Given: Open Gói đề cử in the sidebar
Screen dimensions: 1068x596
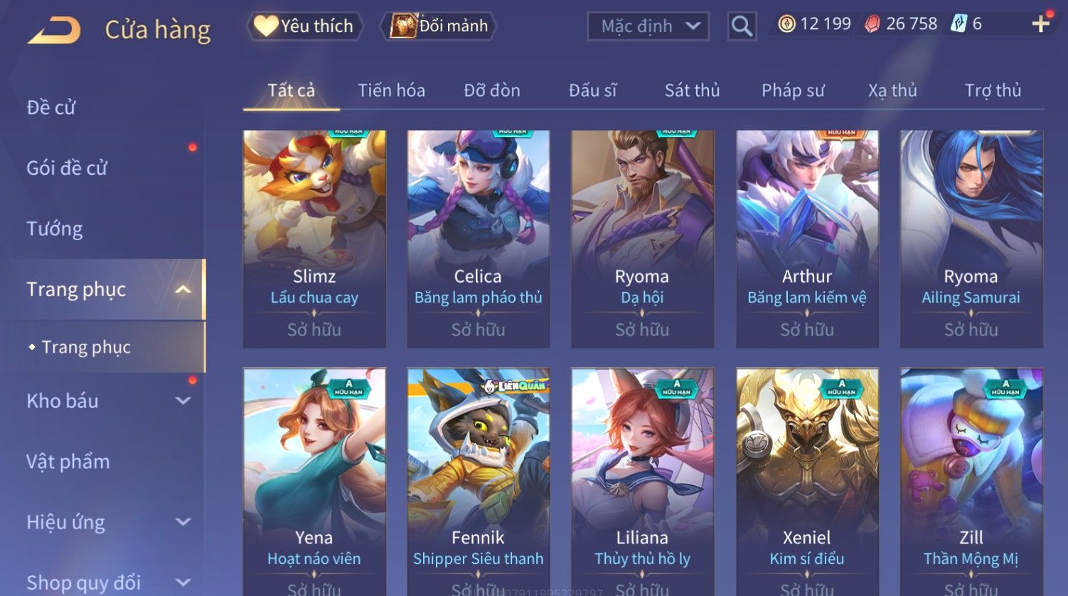Looking at the screenshot, I should 67,168.
